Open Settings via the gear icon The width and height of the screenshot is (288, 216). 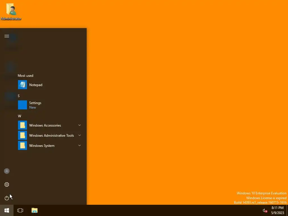(x=7, y=184)
